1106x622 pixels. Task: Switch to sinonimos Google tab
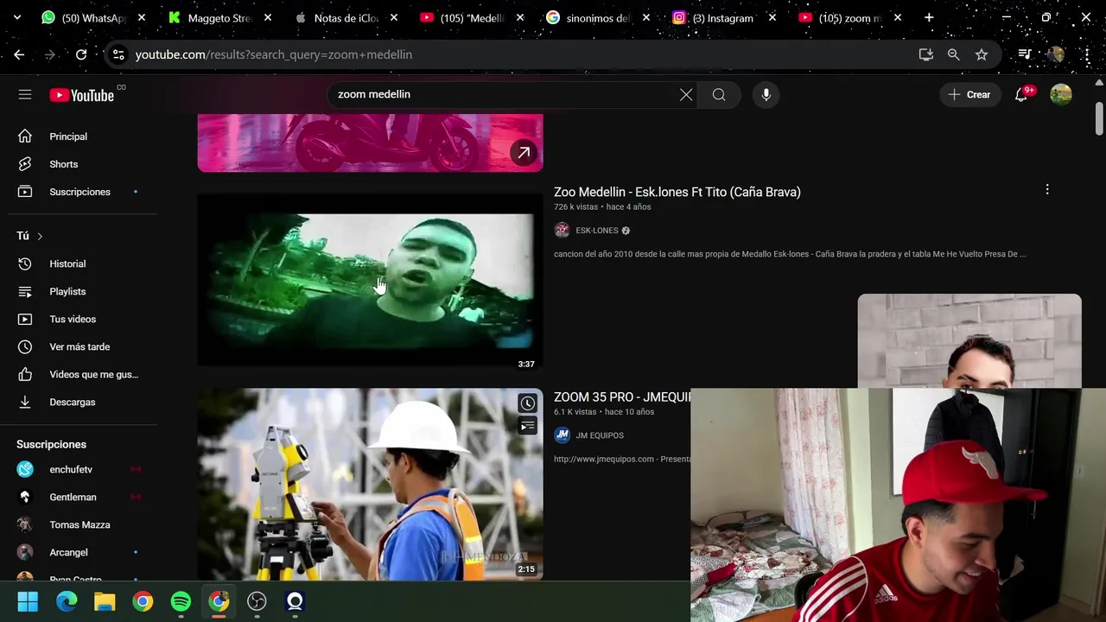[596, 17]
